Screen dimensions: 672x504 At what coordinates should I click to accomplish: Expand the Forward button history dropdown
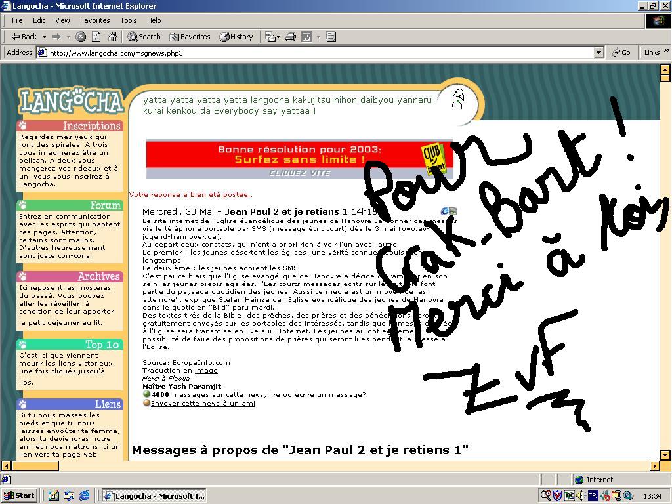coord(67,37)
